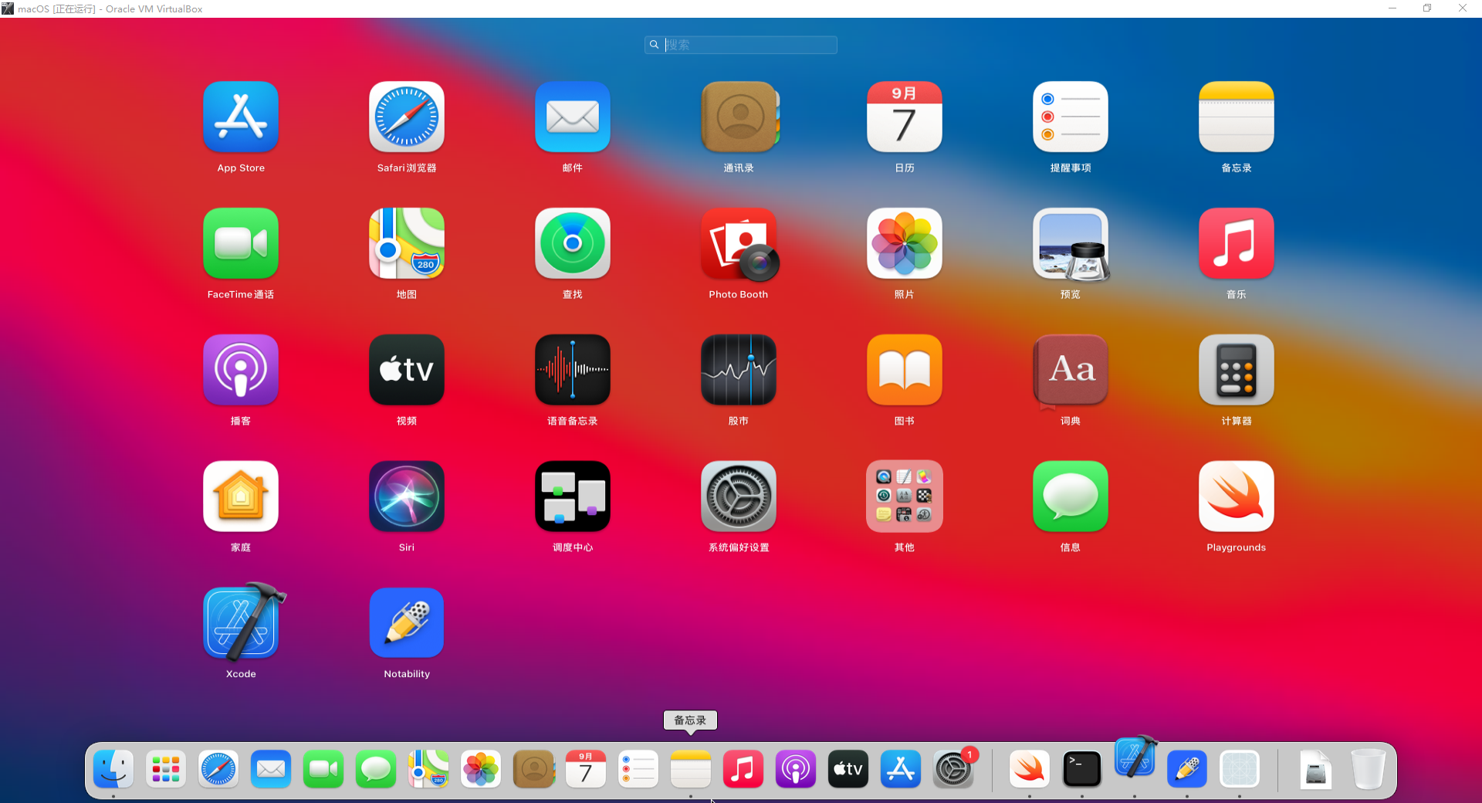Open Notability in Launchpad grid
This screenshot has width=1482, height=803.
pos(407,624)
